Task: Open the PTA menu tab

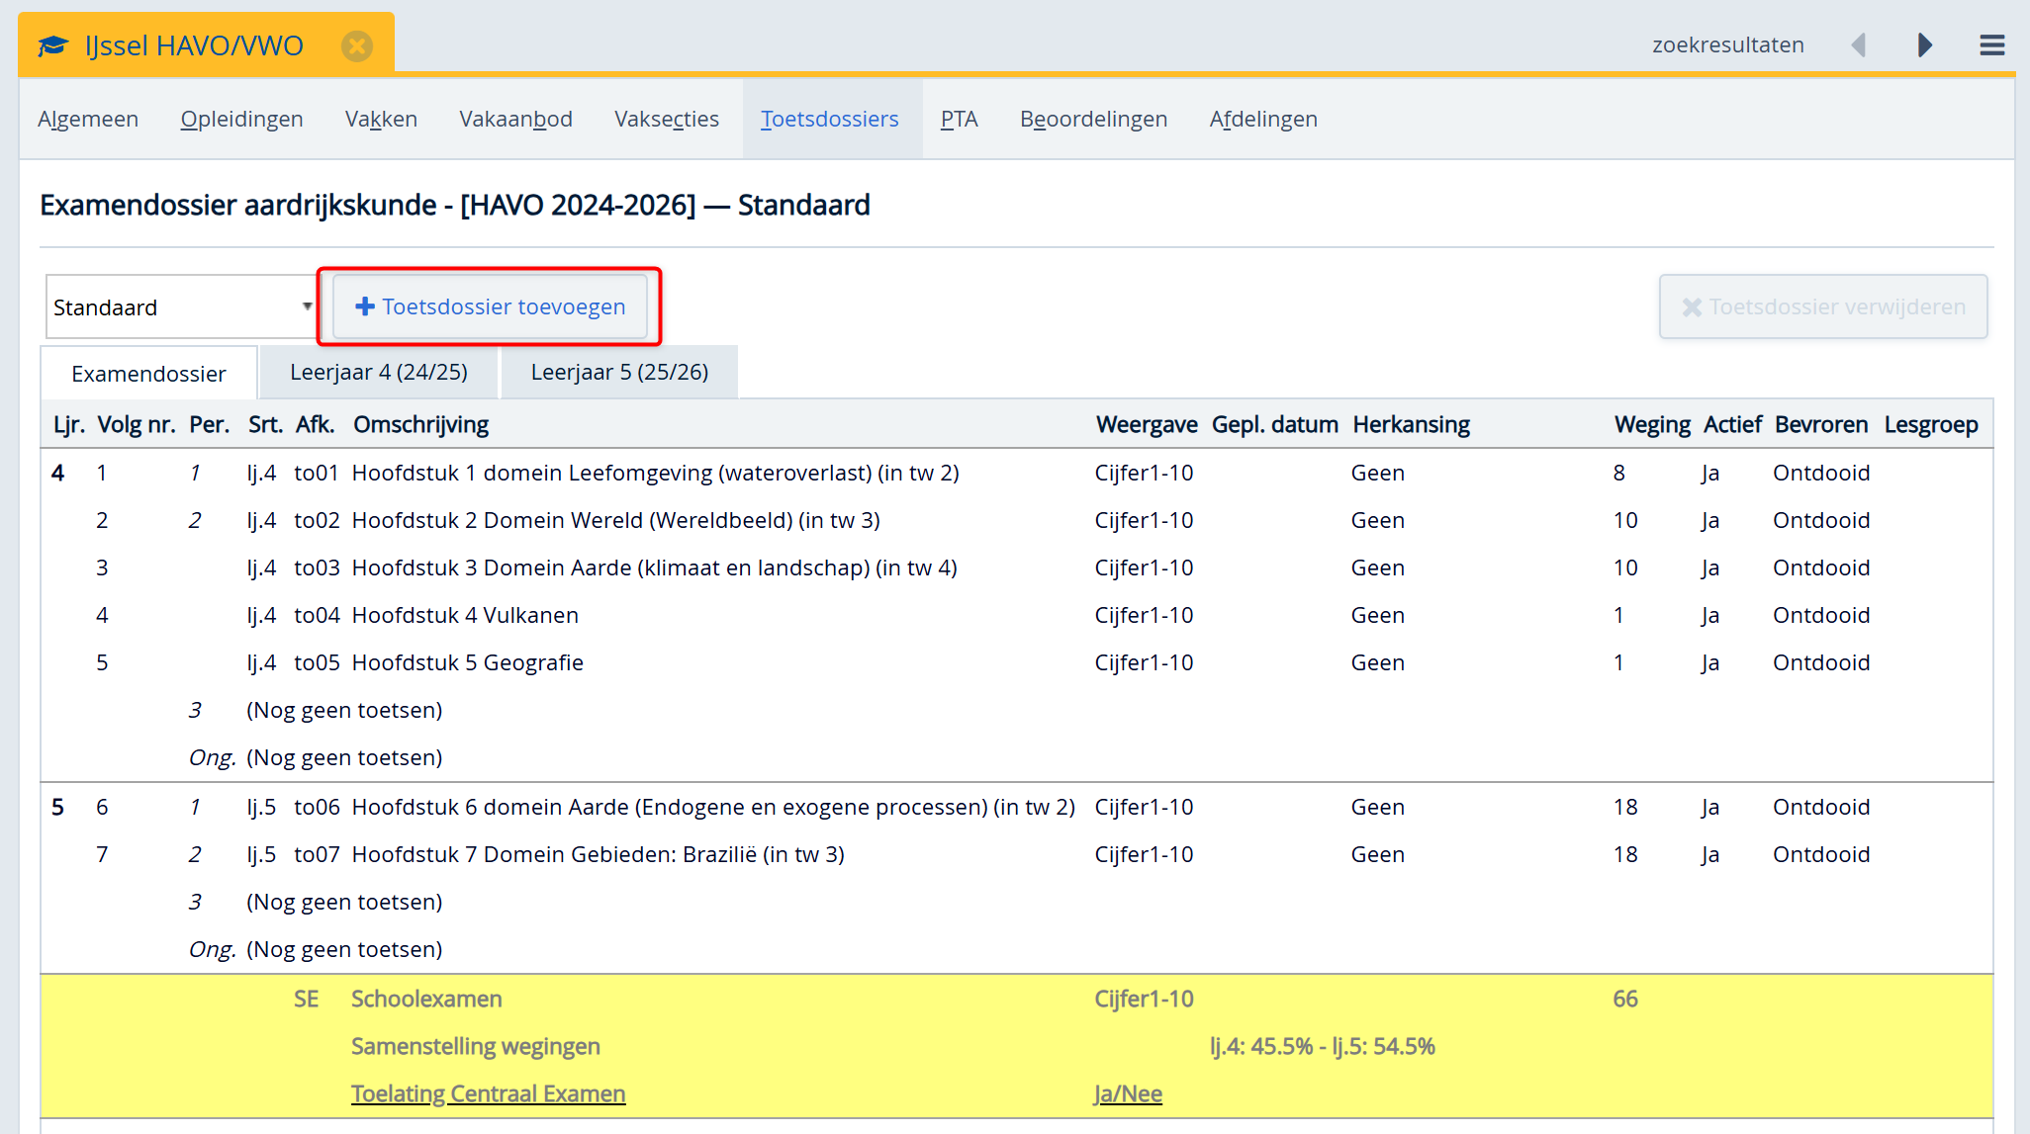Action: [x=959, y=119]
